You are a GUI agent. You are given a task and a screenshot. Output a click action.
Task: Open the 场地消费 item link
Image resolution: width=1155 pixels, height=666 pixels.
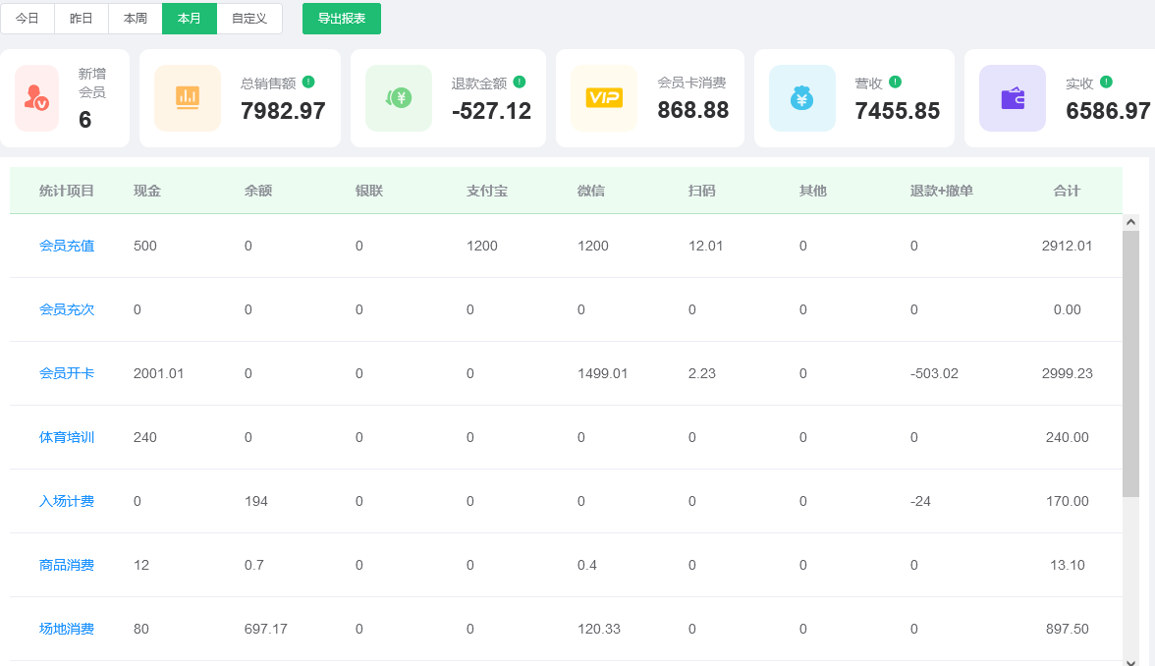67,629
